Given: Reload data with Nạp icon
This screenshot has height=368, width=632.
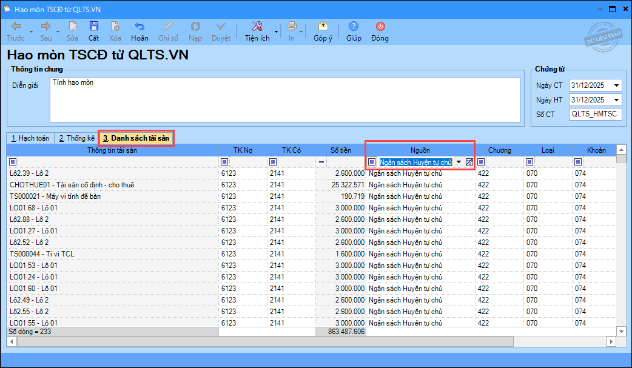Looking at the screenshot, I should click(195, 27).
